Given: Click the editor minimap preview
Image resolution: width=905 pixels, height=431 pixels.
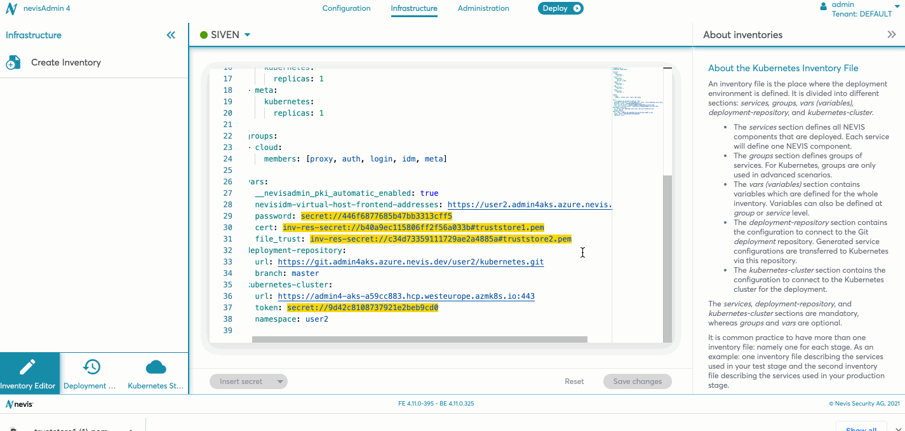Looking at the screenshot, I should [636, 92].
